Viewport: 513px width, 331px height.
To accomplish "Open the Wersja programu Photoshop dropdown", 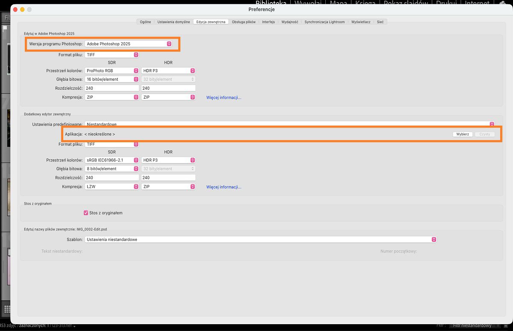I will tap(128, 44).
